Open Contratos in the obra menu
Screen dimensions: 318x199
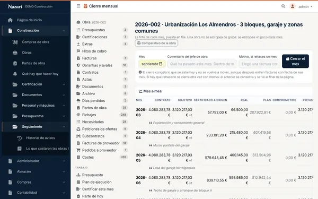tap(90, 73)
